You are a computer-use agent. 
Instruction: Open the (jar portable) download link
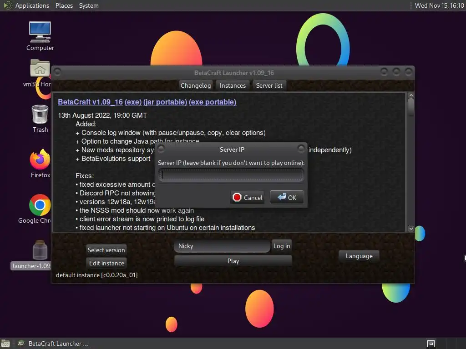[x=165, y=102]
